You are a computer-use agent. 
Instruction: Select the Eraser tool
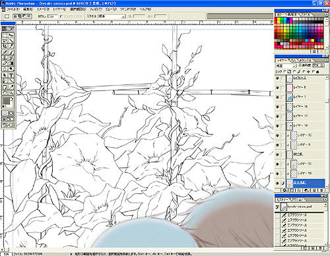5,63
